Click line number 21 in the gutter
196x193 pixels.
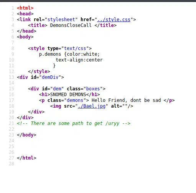[12, 123]
